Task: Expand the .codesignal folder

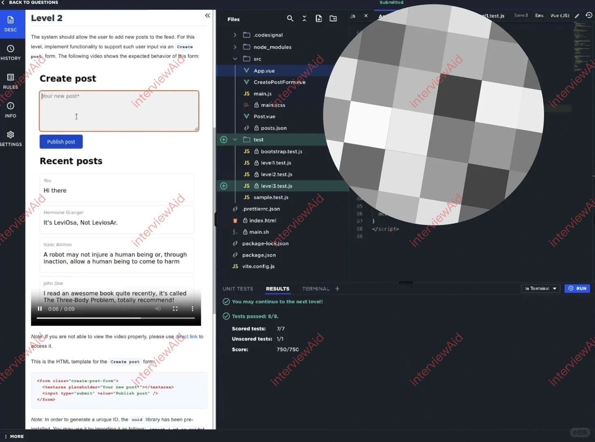Action: click(x=235, y=35)
